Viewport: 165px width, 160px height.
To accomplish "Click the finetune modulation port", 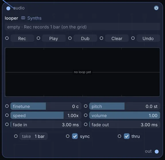I will (7, 106).
